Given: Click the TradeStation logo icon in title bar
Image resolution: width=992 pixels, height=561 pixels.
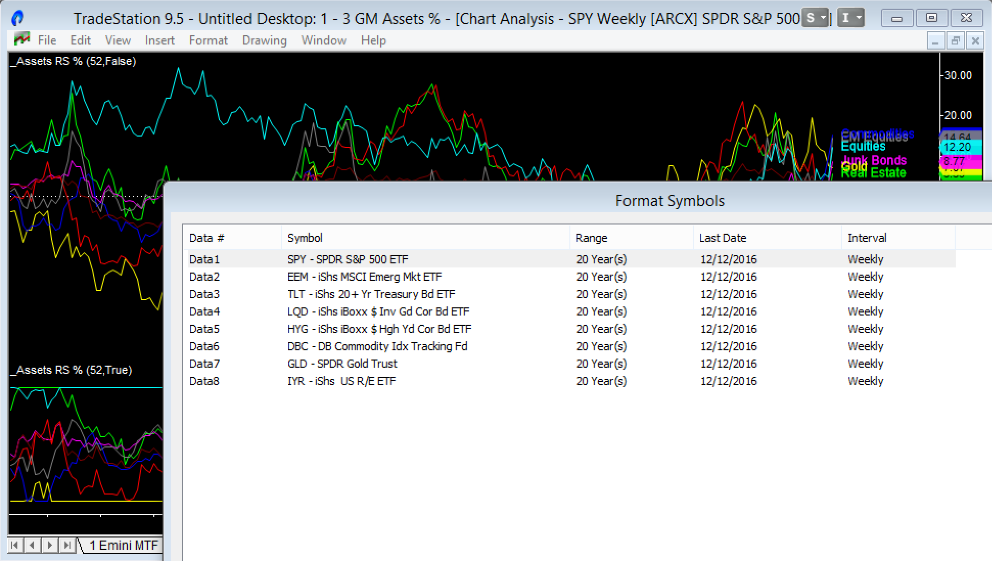Looking at the screenshot, I should (18, 18).
